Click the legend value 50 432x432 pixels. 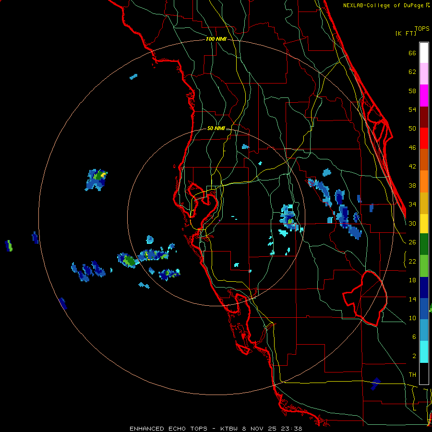412,128
